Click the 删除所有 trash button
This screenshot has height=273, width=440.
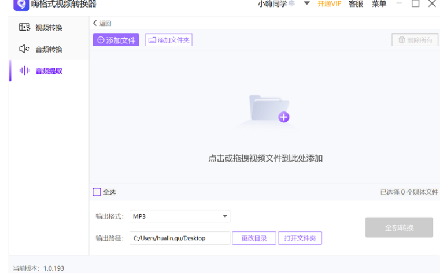[x=415, y=40]
